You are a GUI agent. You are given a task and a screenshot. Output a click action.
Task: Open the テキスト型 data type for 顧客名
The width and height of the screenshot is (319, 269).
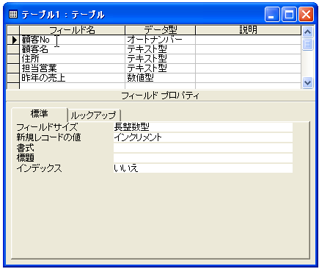coord(161,49)
